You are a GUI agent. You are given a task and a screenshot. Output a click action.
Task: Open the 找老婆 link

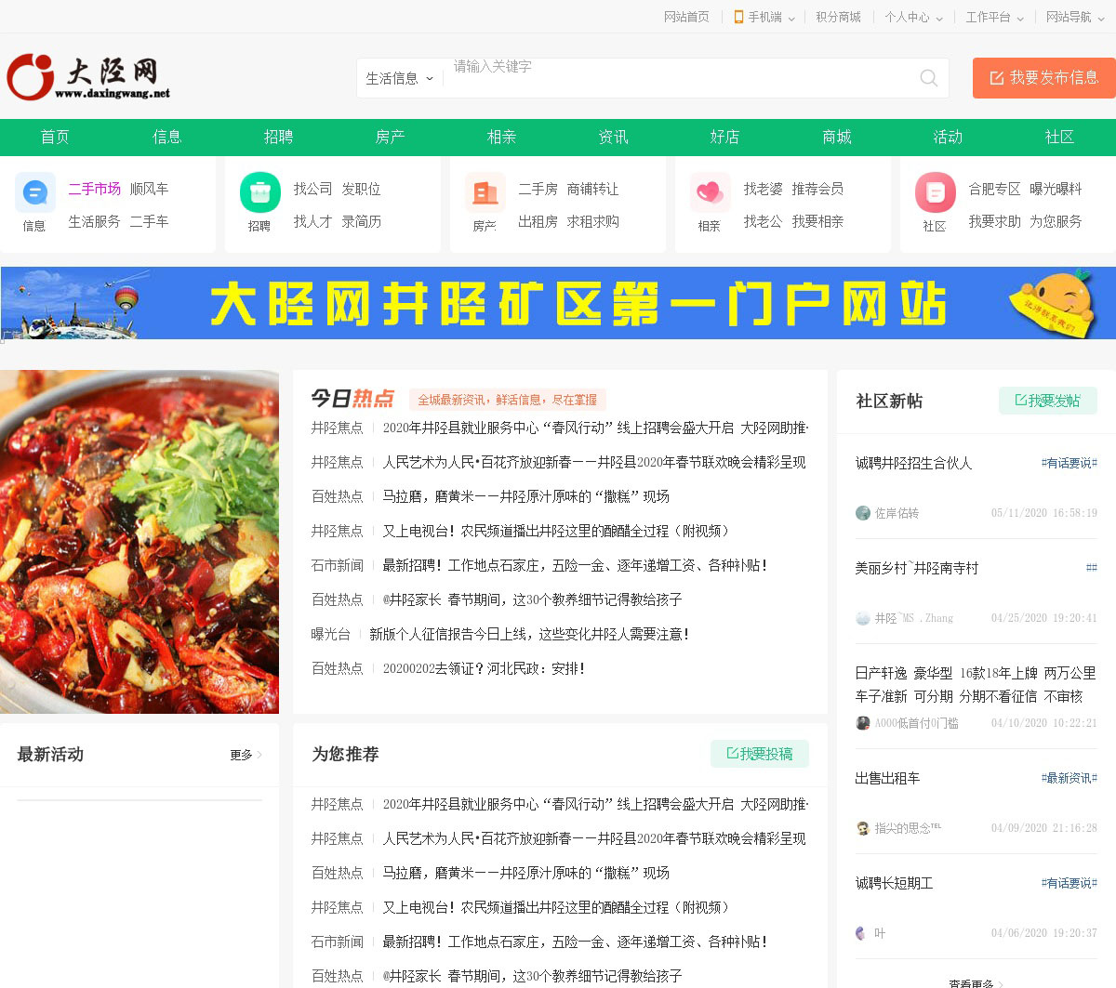(763, 189)
